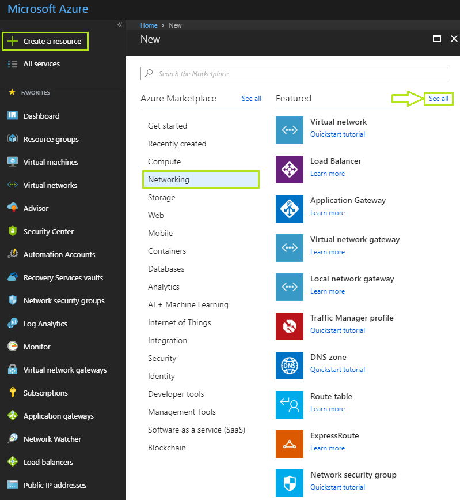Click the Subscriptions key icon

pyautogui.click(x=13, y=392)
